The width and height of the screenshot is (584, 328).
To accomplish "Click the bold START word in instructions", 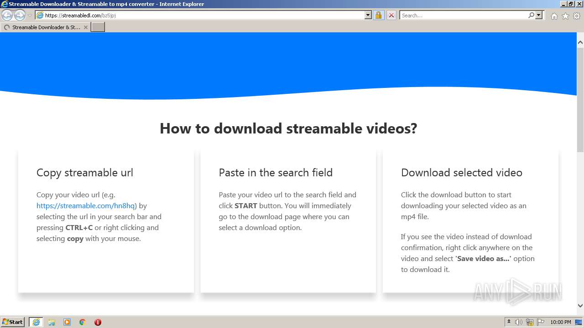I will click(x=246, y=205).
